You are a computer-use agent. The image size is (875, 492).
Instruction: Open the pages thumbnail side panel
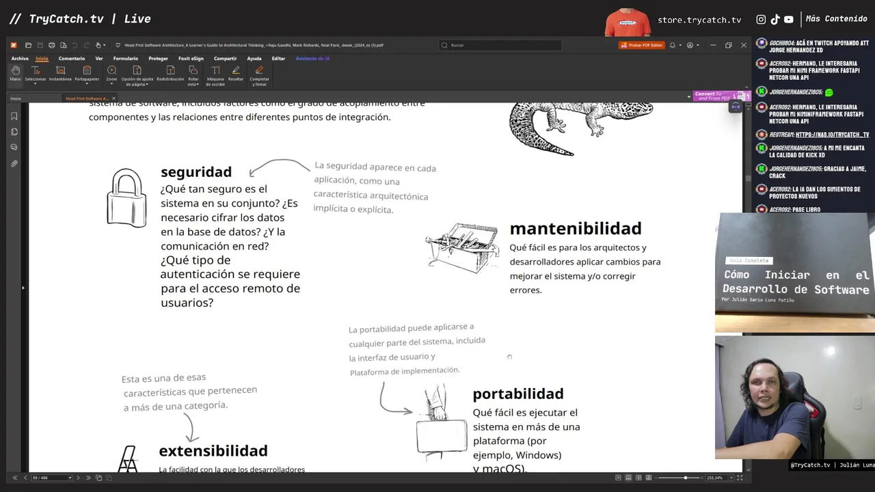click(14, 132)
